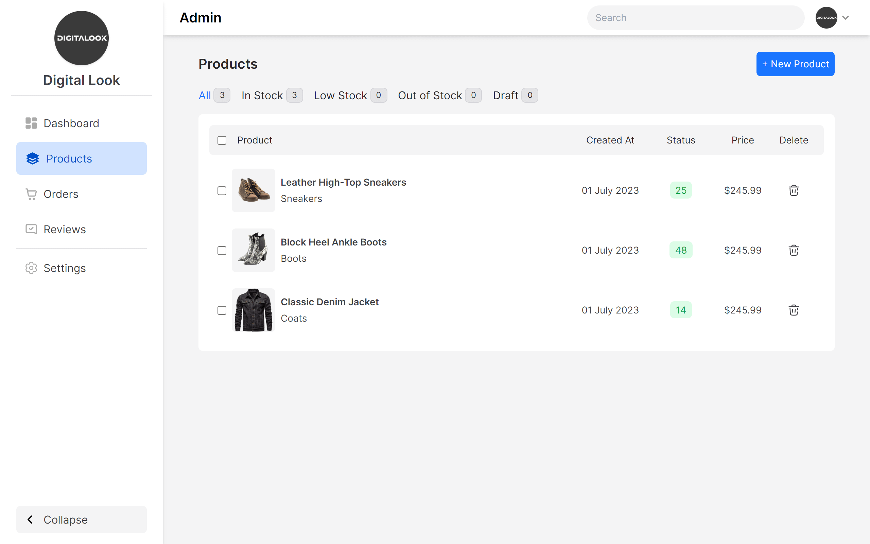The height and width of the screenshot is (544, 870).
Task: Collapse the sidebar with the chevron arrow
Action: click(31, 520)
